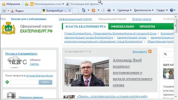Switch to the Яндекс tab

tap(26, 11)
